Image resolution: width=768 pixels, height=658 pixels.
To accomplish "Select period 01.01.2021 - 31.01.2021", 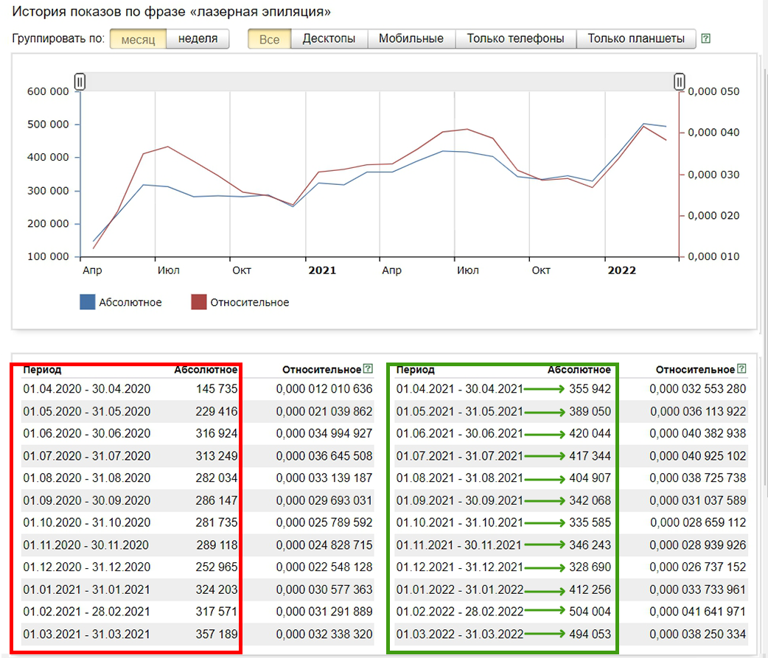I will [87, 589].
